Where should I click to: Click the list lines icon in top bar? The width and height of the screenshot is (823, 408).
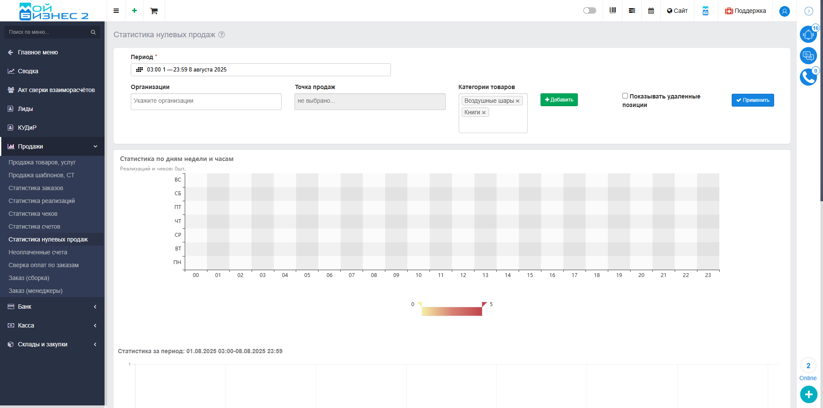632,11
